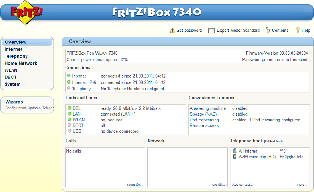Click the **9 internal number link
Viewport: 314px width, 192px height.
click(x=283, y=151)
